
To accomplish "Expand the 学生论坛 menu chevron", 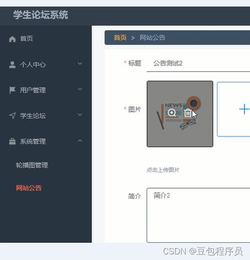I will point(80,115).
